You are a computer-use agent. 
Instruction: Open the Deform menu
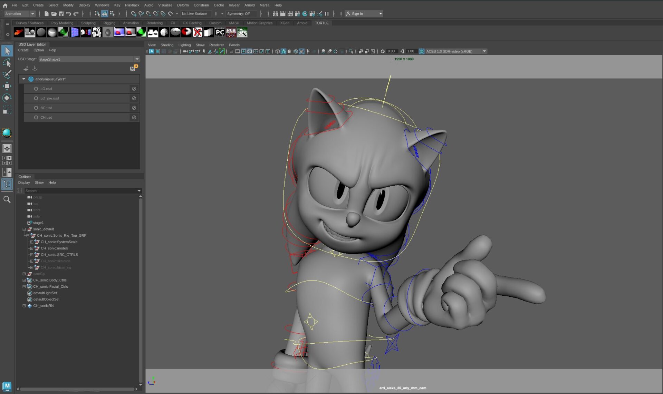pyautogui.click(x=183, y=5)
